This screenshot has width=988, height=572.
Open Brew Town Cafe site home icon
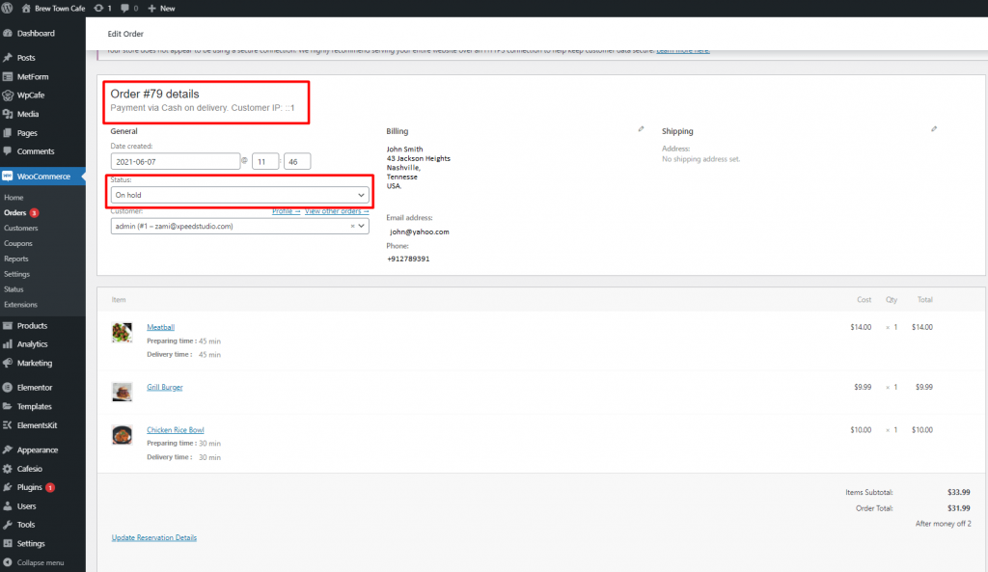26,8
